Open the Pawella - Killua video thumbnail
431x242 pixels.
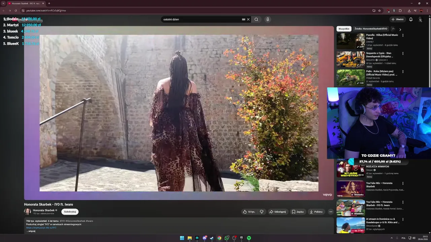(351, 41)
